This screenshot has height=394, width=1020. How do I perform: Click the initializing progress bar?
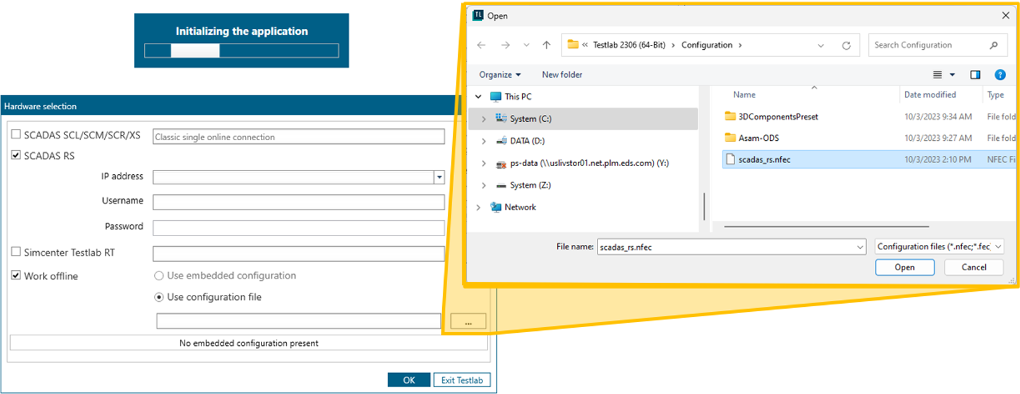click(x=241, y=51)
